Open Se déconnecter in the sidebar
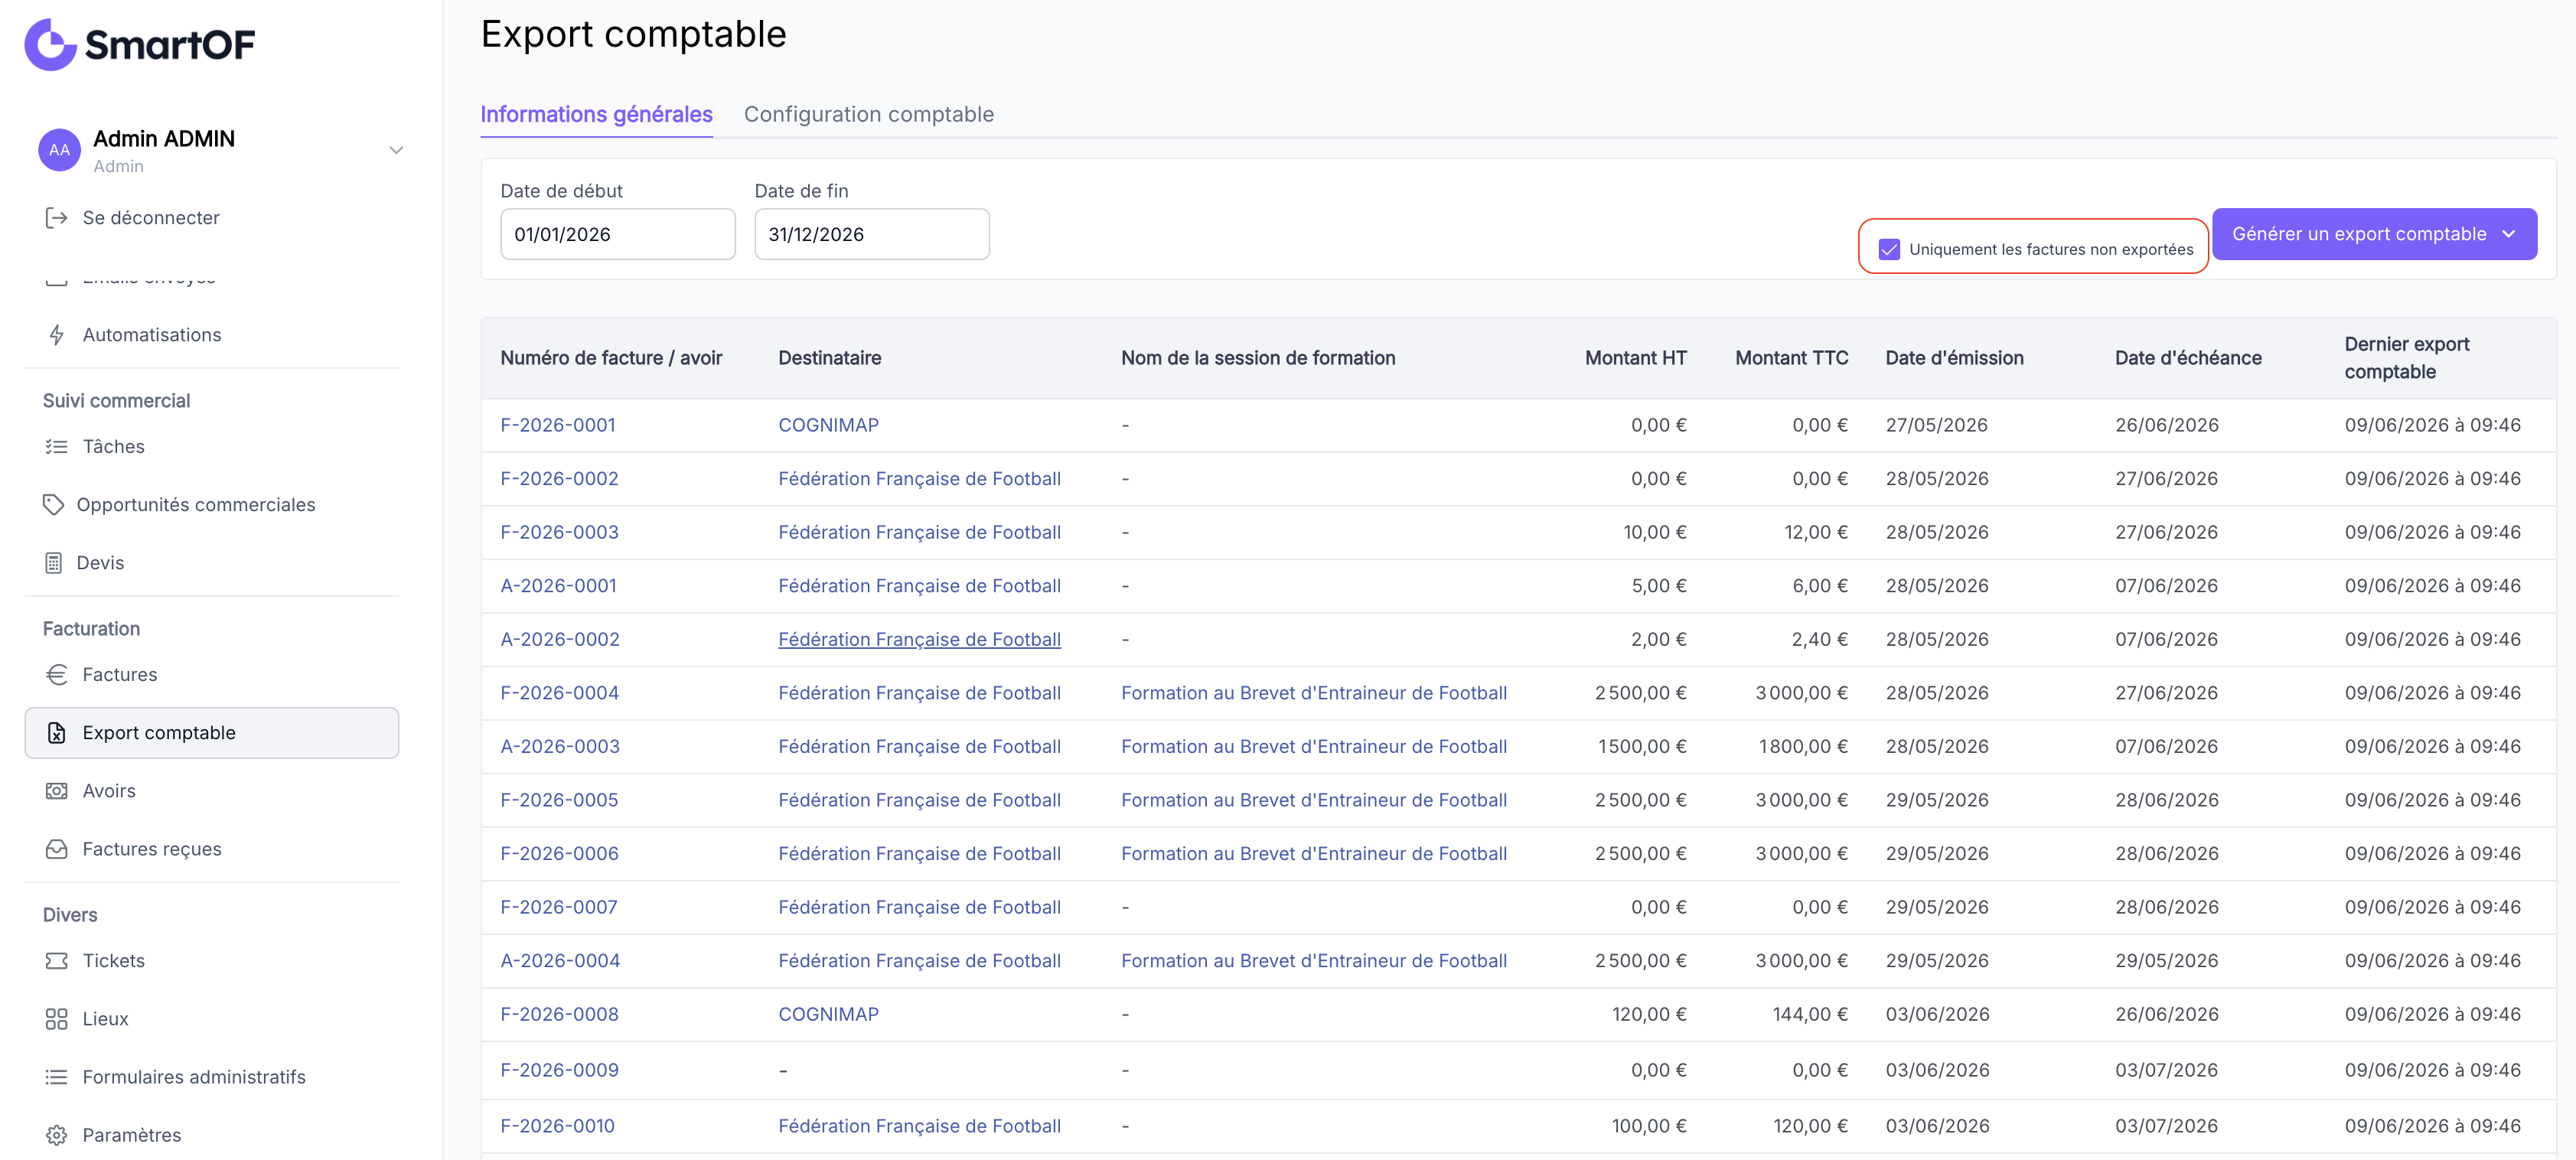This screenshot has width=2576, height=1160. [151, 218]
